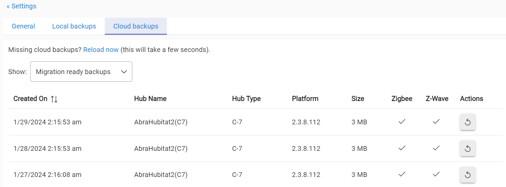Click Zigbee checkmark for 1/28/2024 backup

(x=402, y=148)
